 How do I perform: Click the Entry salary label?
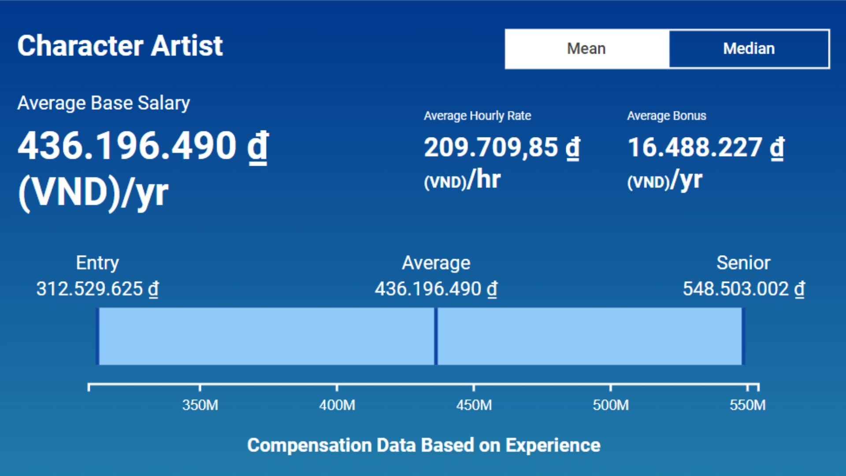97,263
